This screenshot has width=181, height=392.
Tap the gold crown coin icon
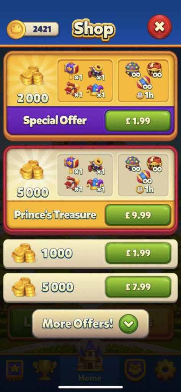pyautogui.click(x=16, y=29)
